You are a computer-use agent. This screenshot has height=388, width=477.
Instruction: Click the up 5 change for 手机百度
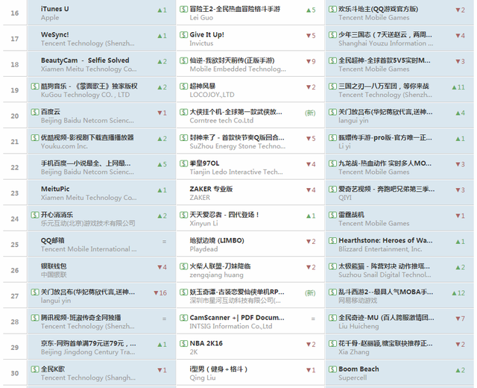pos(162,164)
